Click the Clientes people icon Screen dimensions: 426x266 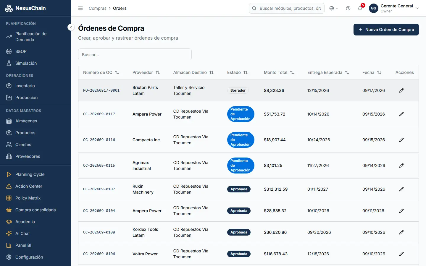(x=9, y=145)
